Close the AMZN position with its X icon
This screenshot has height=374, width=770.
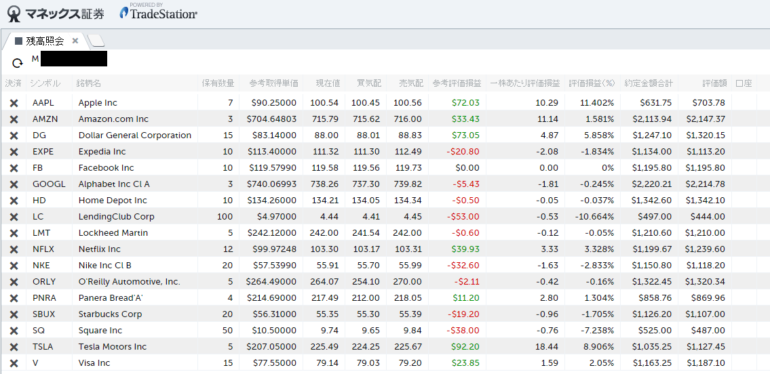(x=14, y=119)
